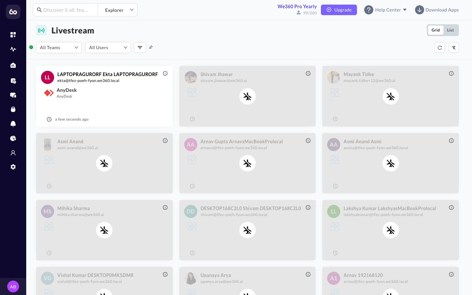Click the We360 logo in the sidebar

point(13,12)
